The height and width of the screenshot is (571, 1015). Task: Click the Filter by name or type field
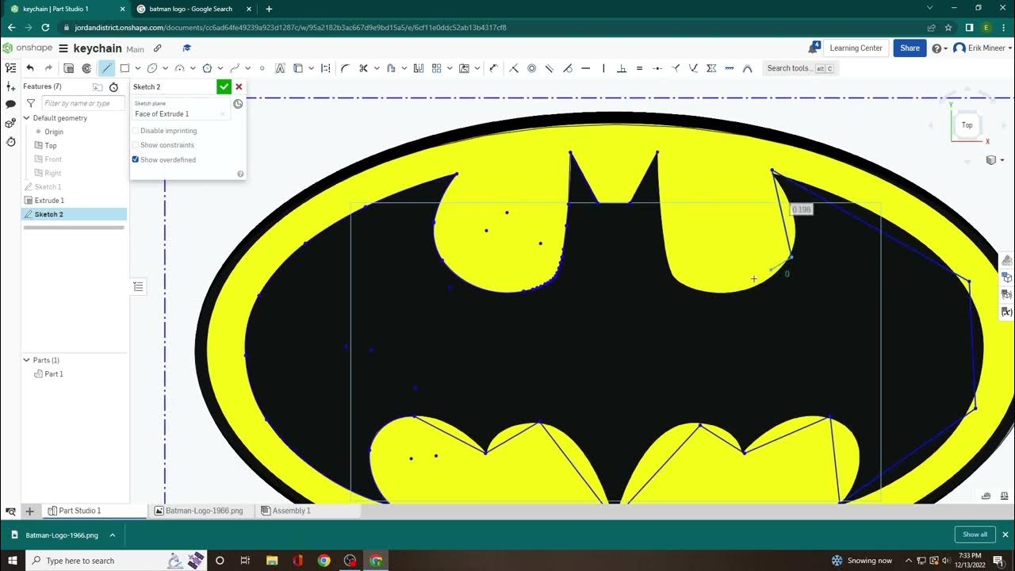coord(82,103)
